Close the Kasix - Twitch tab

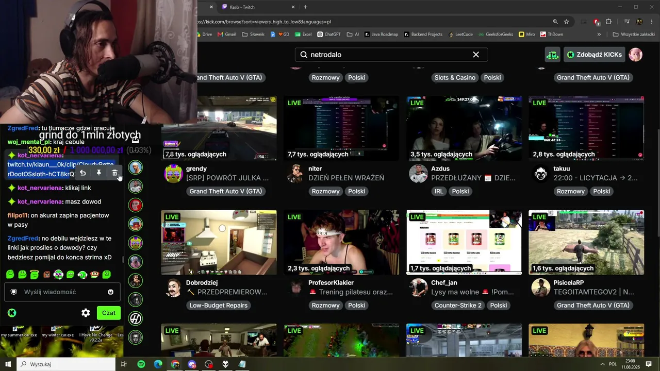pos(293,7)
